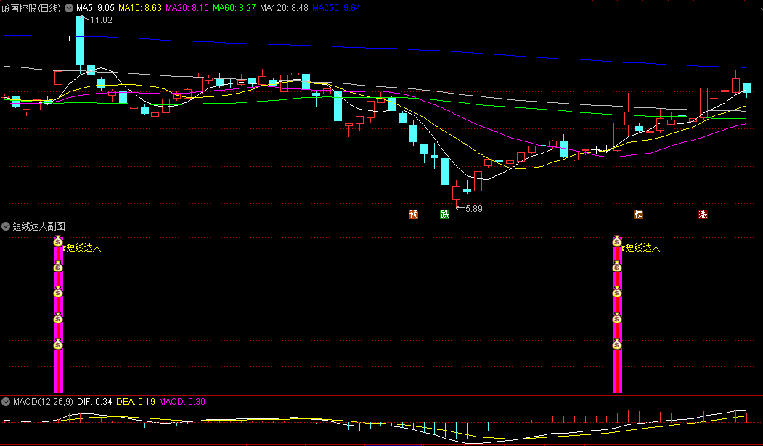Open the dropdown beside 岭南控股(日线) title
The width and height of the screenshot is (763, 446).
pyautogui.click(x=69, y=8)
